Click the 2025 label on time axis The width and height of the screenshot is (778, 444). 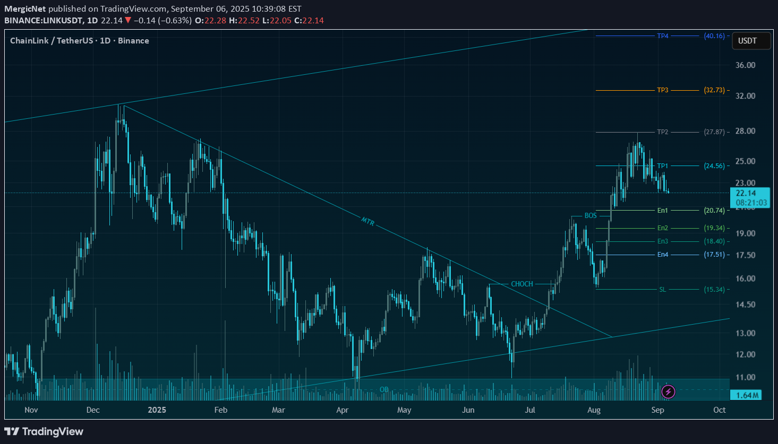click(157, 410)
